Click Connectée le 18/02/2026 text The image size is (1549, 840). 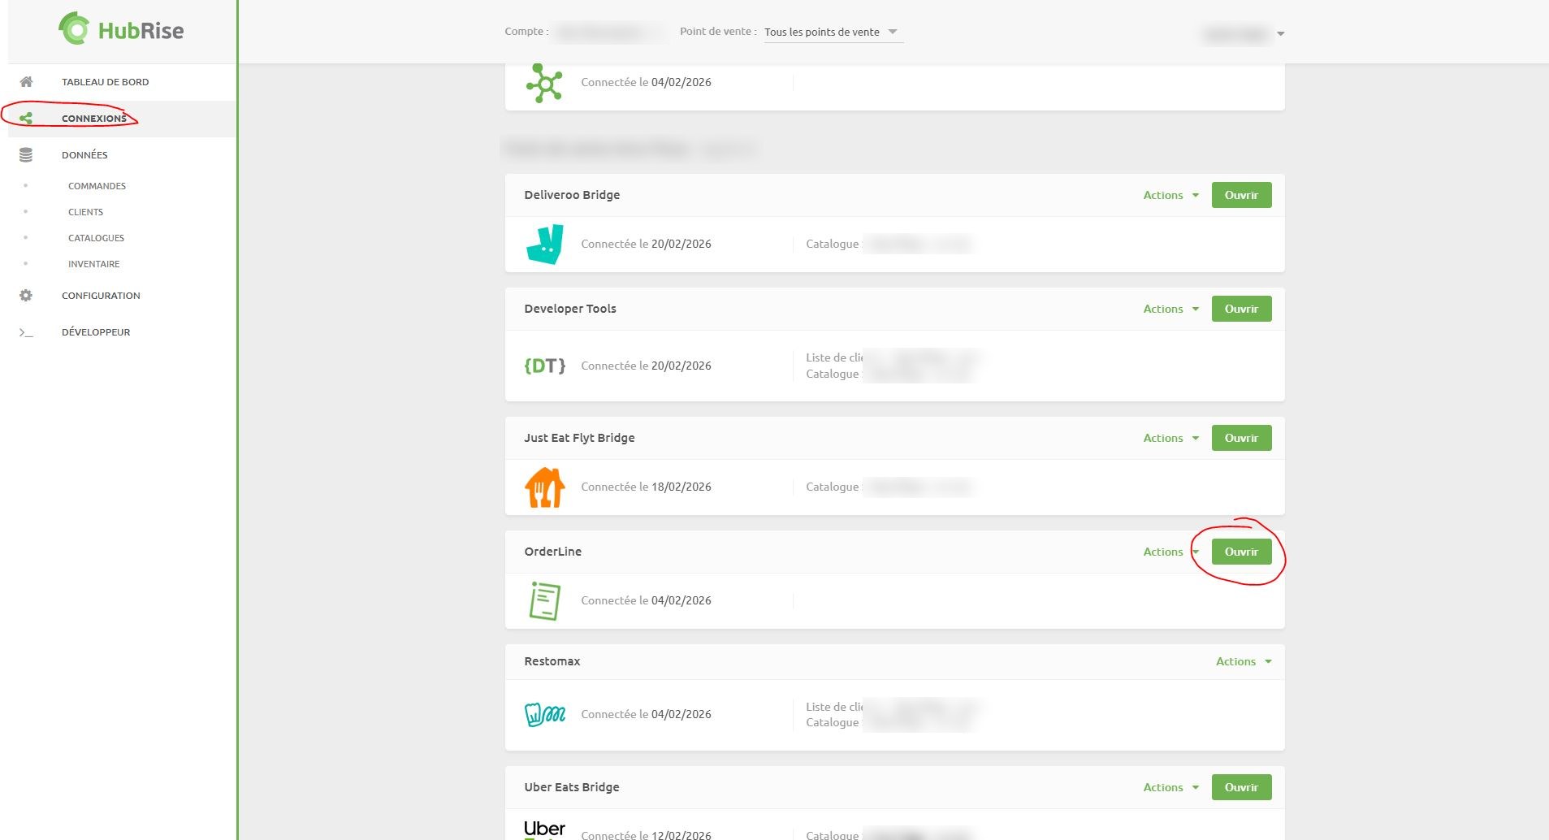coord(647,487)
